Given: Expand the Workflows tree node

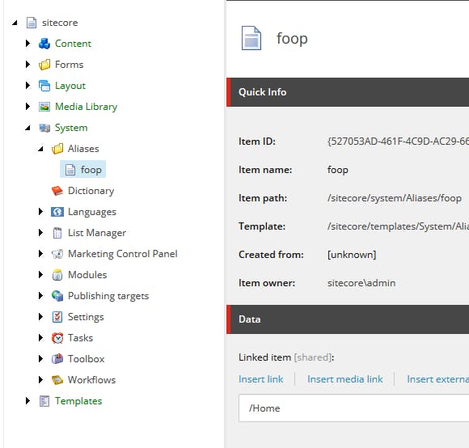Looking at the screenshot, I should pyautogui.click(x=40, y=380).
